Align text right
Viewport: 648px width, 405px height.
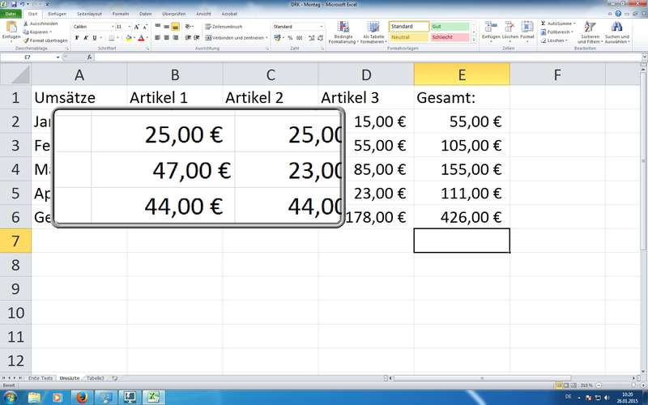[175, 37]
